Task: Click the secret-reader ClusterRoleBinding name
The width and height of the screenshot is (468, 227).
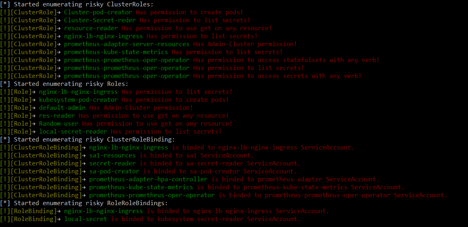Action: (x=113, y=163)
